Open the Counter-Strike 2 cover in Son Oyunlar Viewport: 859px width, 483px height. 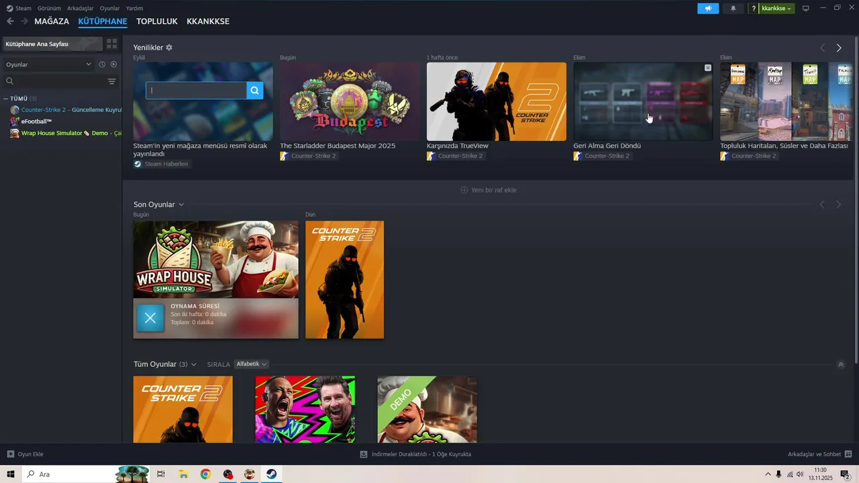tap(344, 280)
